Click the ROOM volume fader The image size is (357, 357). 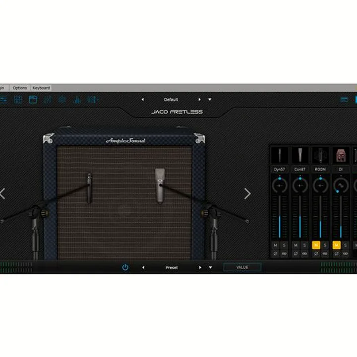[x=321, y=217]
